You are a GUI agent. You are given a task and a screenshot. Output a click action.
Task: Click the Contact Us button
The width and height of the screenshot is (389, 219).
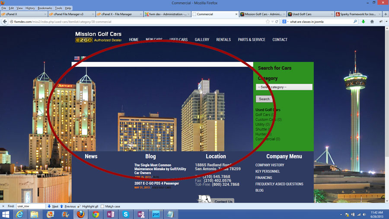(216, 200)
